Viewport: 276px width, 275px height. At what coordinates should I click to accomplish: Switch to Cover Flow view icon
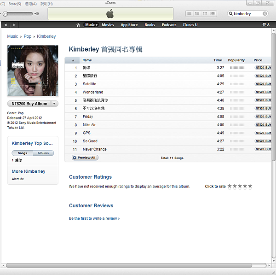213,13
